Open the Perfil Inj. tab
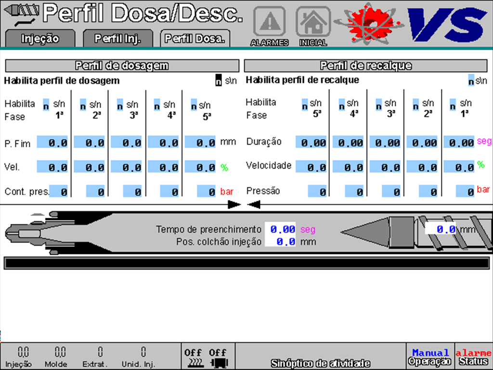The image size is (493, 370). (x=117, y=39)
